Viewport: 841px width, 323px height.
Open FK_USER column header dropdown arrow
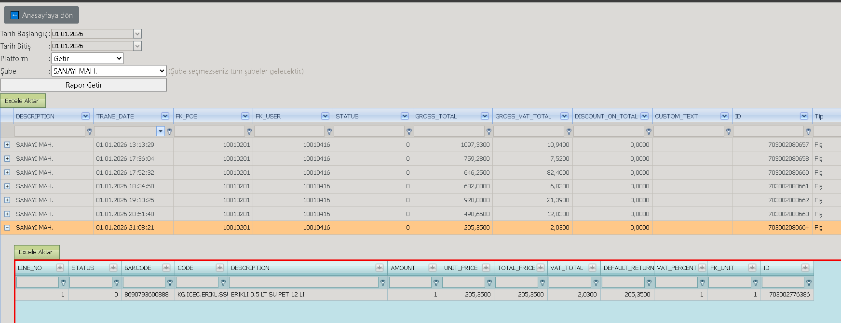pos(325,116)
